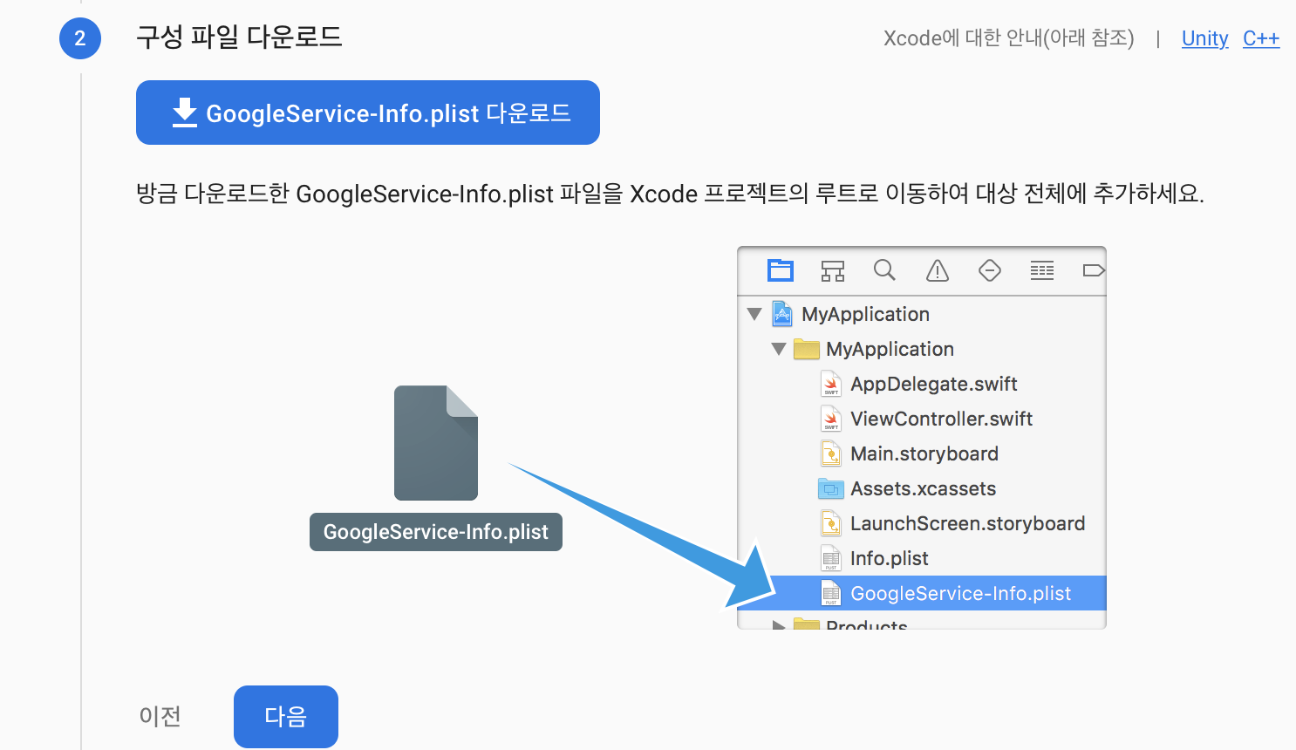Viewport: 1296px width, 750px height.
Task: Click the GoogleService-Info.plist 다운로드 button
Action: coord(368,112)
